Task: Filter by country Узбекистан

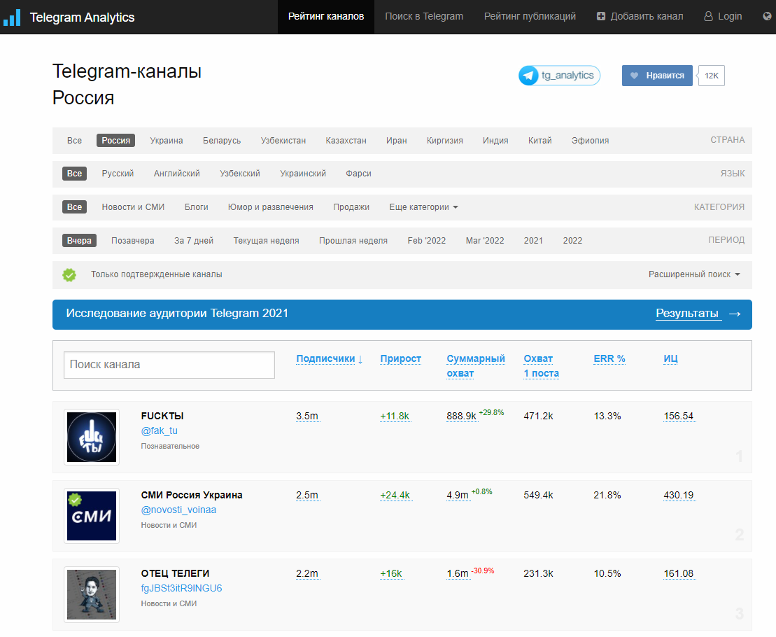Action: [x=283, y=141]
